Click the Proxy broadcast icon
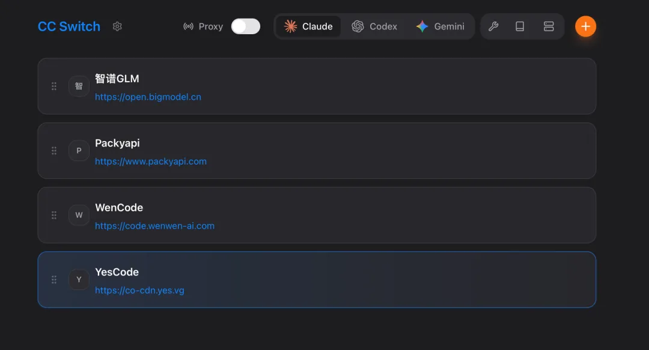 tap(188, 26)
